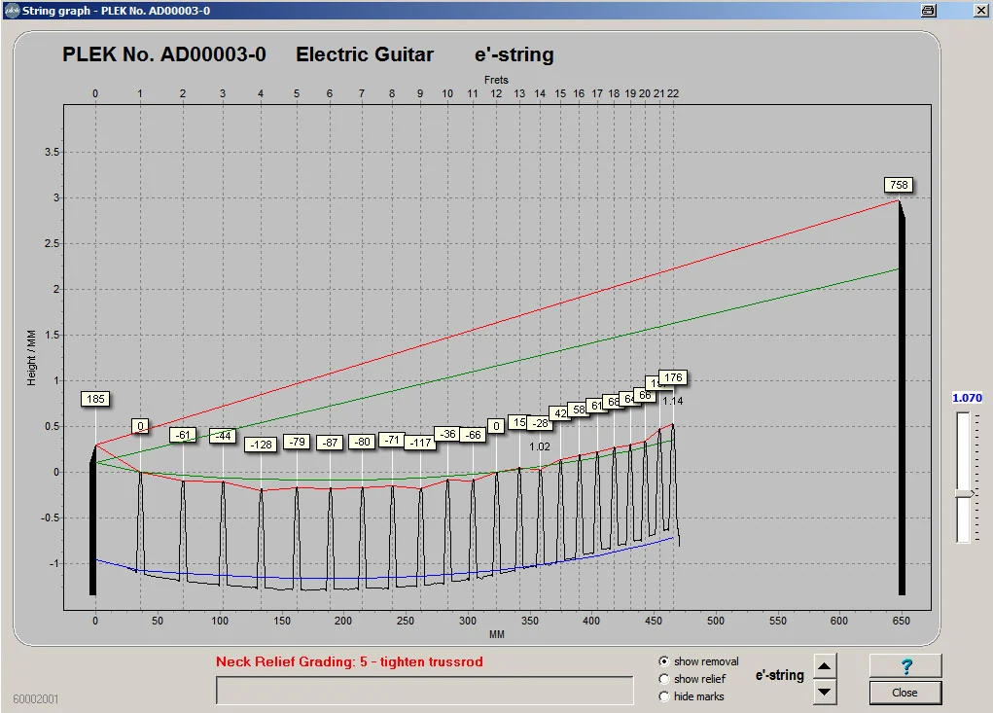This screenshot has height=713, width=993.
Task: Click the 1.14 value near fret 22
Action: [x=673, y=401]
